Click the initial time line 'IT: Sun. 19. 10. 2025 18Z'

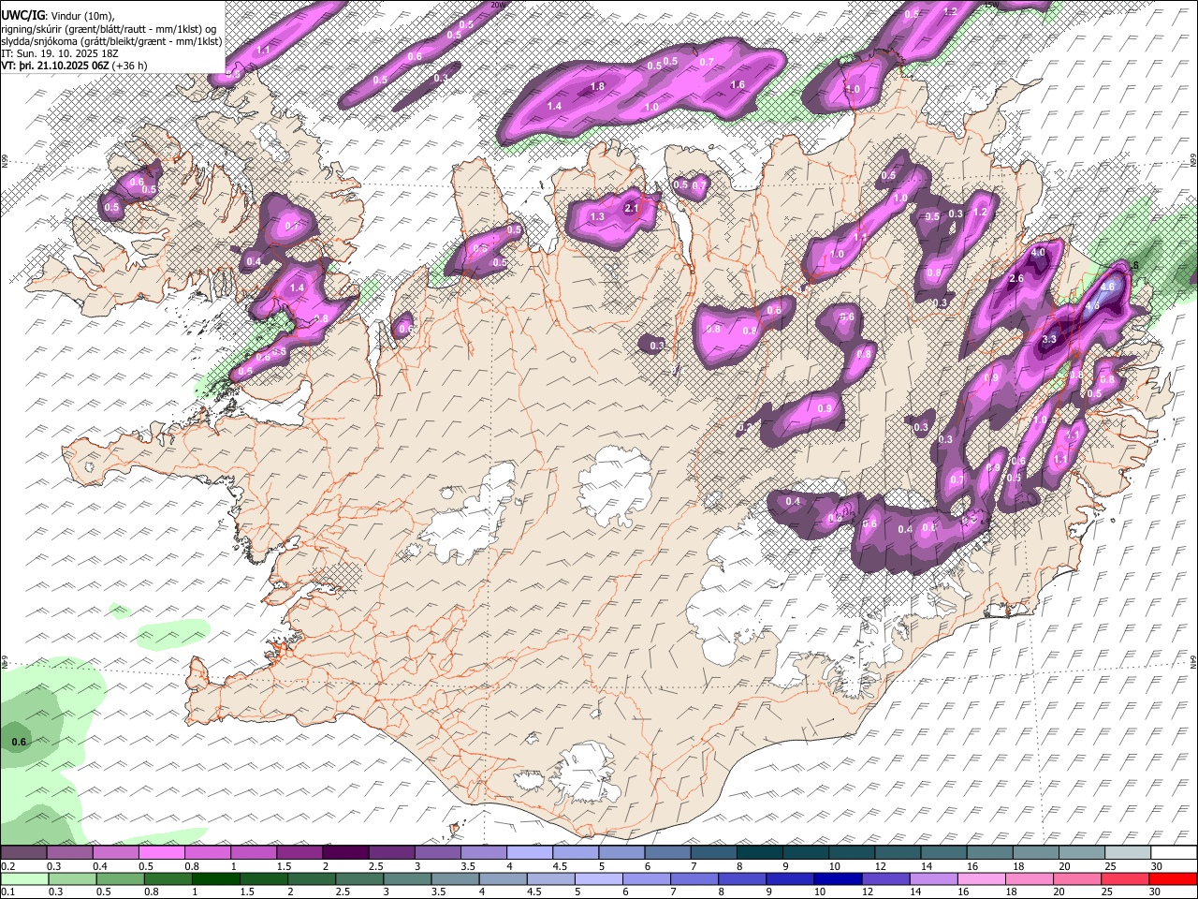61,53
